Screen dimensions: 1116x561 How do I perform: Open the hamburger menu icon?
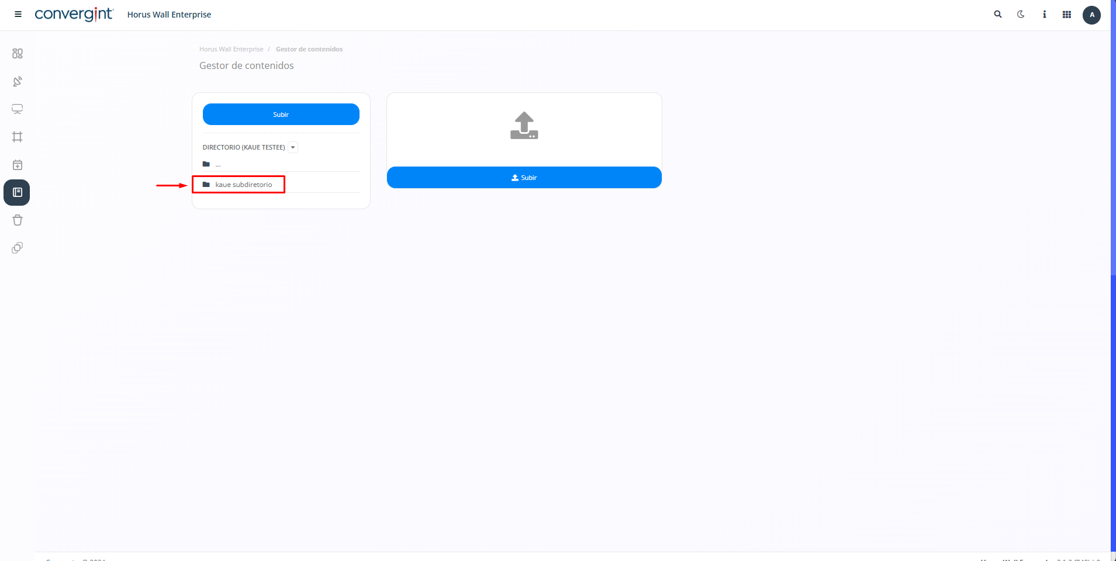point(18,15)
